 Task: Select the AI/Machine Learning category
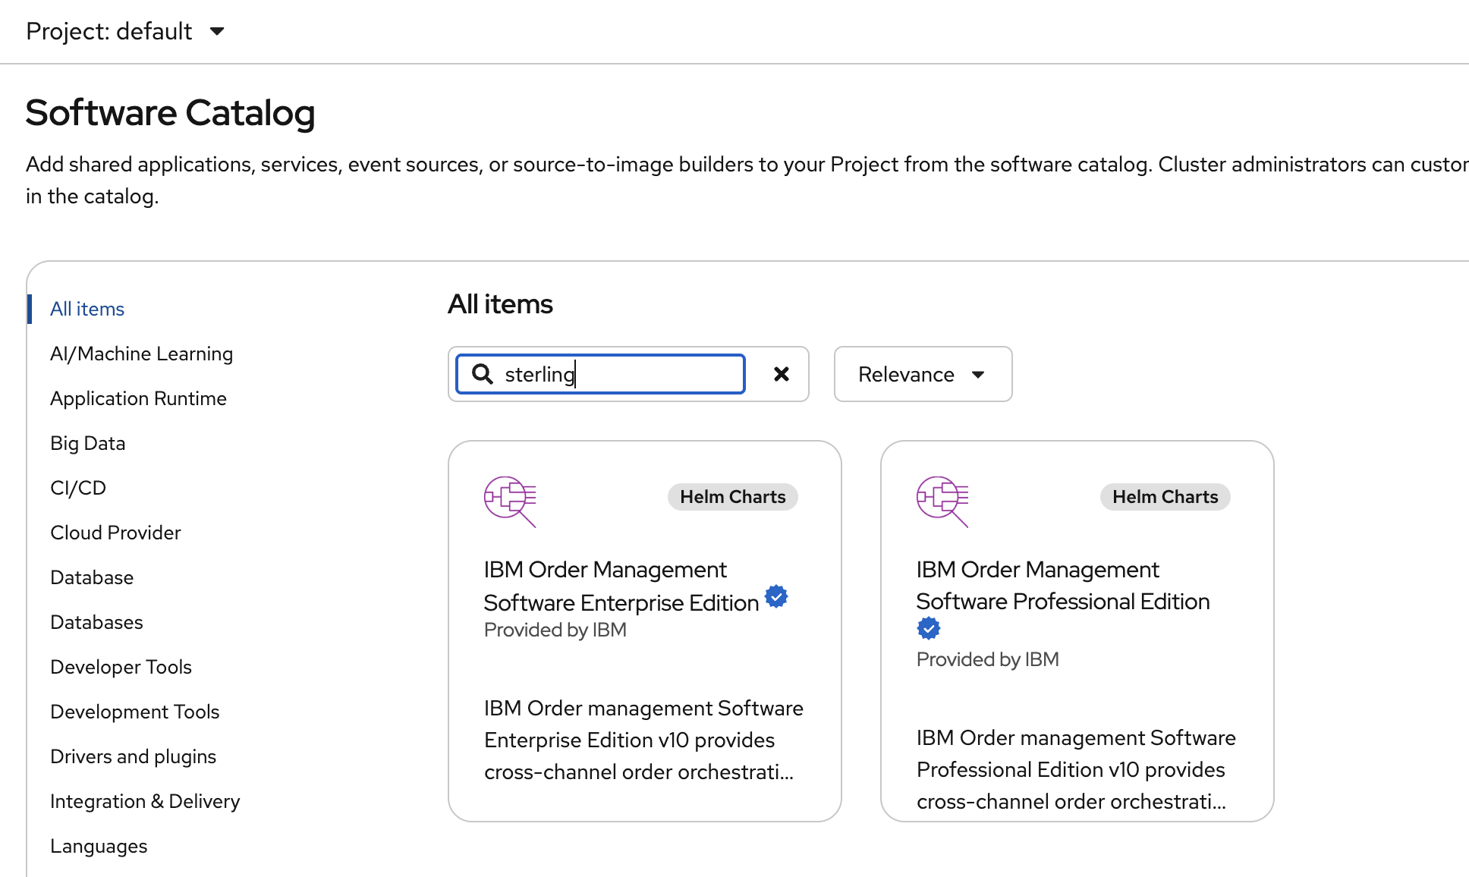(141, 353)
